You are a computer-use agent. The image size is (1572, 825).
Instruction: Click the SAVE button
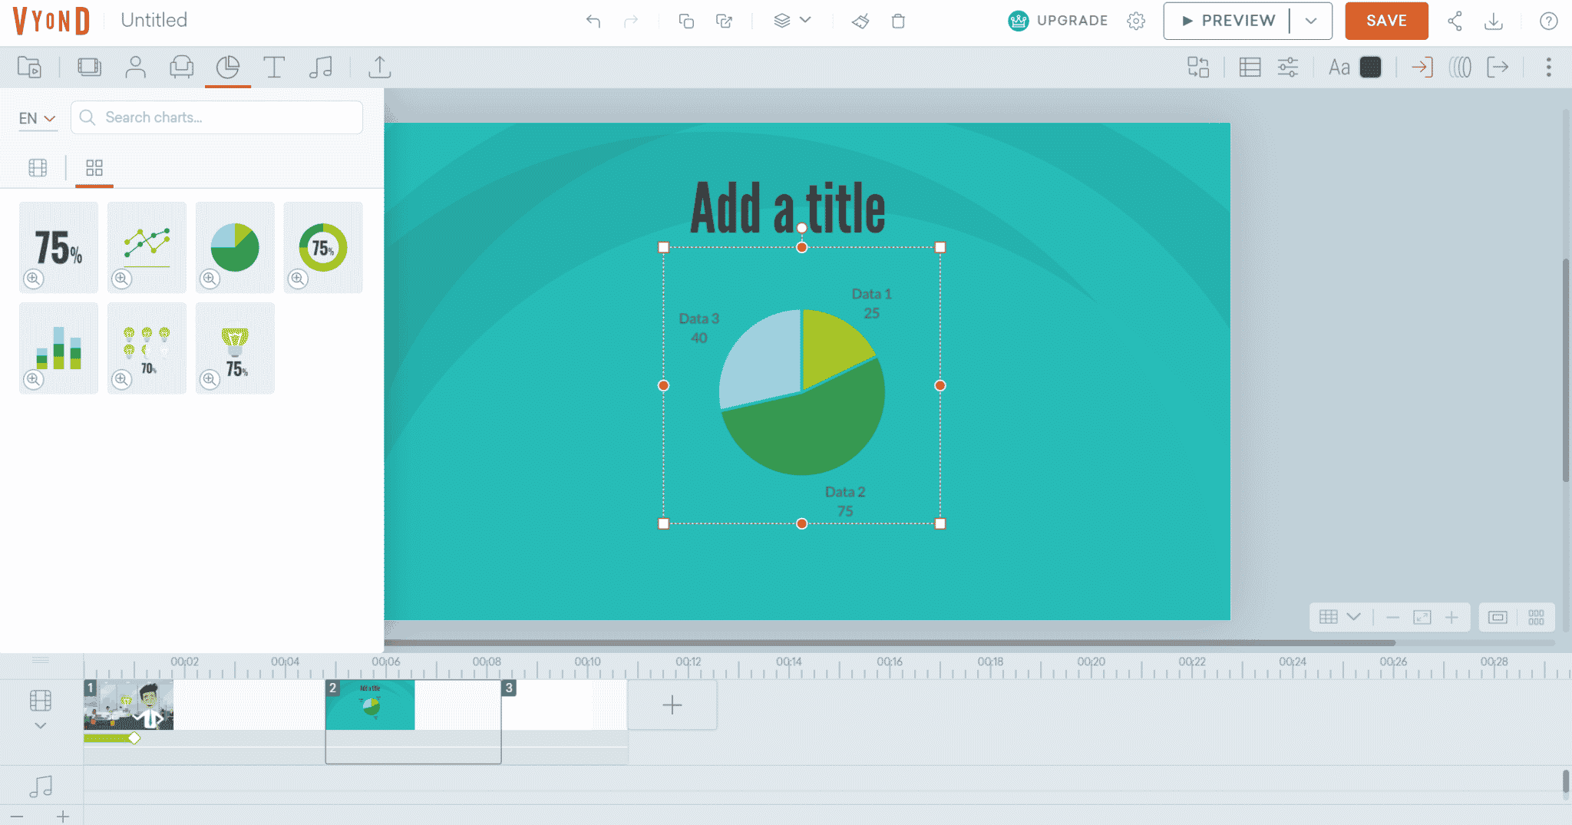[1385, 21]
